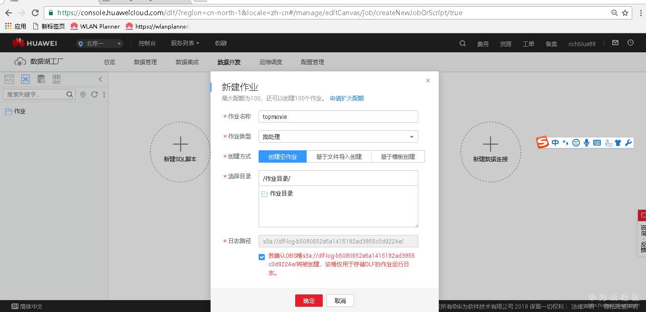
Task: Open the 简体中文 language selector
Action: 27,307
